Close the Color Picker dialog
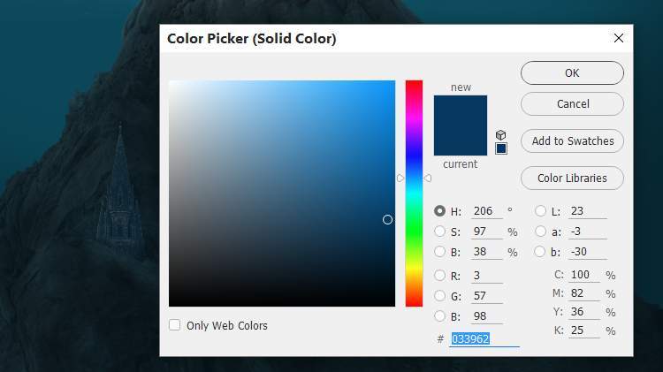The width and height of the screenshot is (663, 372). pos(619,38)
